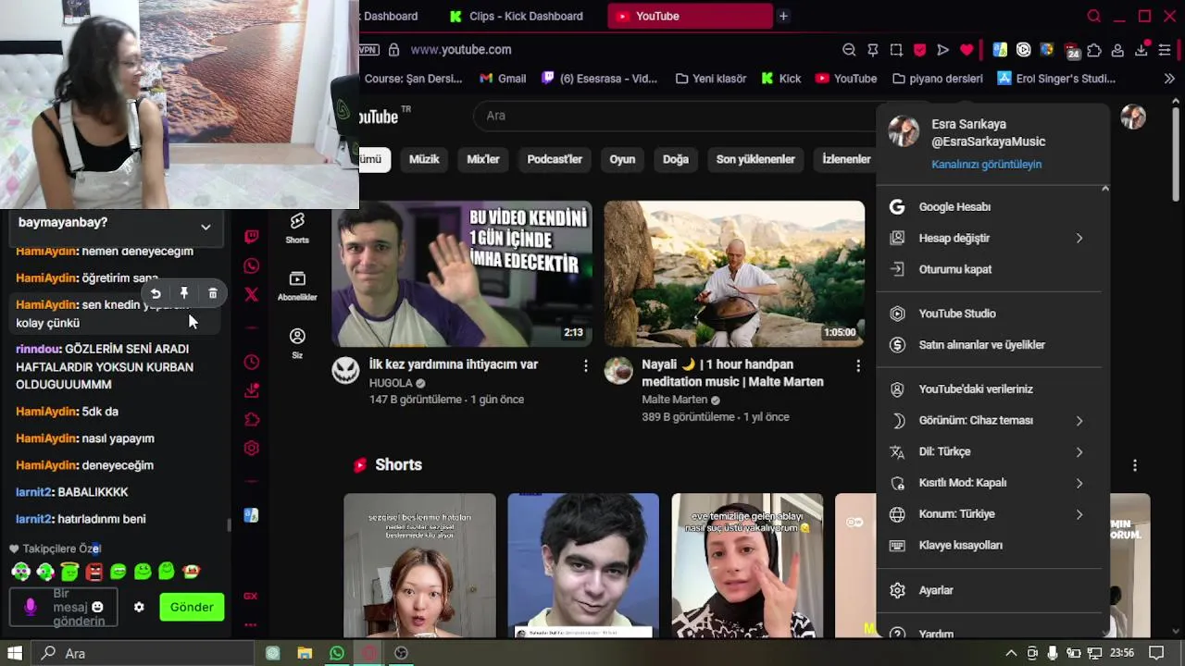Open sidebar Settings gear icon
The height and width of the screenshot is (666, 1185).
[251, 449]
